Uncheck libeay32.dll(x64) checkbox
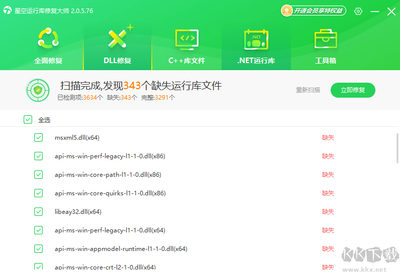Viewport: 400px width, 273px height. click(39, 212)
